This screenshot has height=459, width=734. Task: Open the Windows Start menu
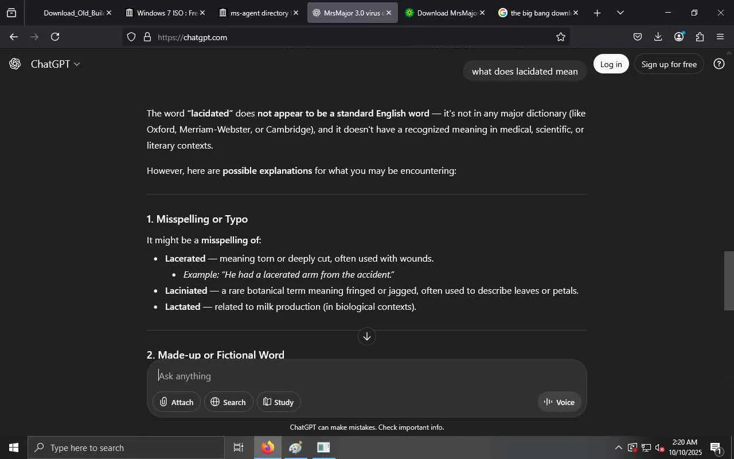click(x=14, y=448)
